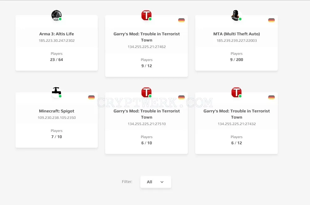Select IP address 134.255.225.21:27510

tap(147, 124)
